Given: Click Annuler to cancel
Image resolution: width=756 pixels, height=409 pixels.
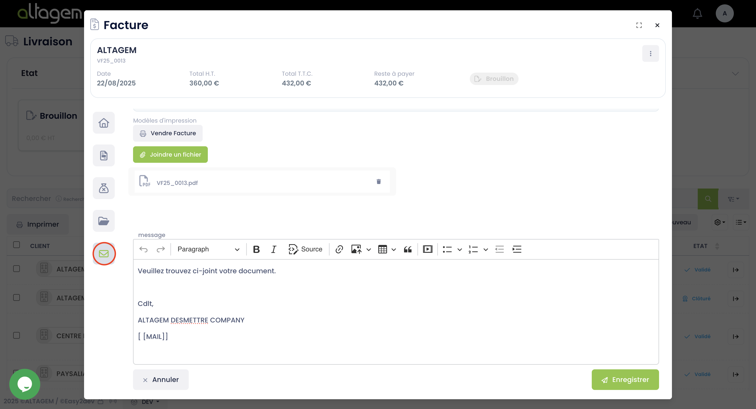Looking at the screenshot, I should pos(161,380).
